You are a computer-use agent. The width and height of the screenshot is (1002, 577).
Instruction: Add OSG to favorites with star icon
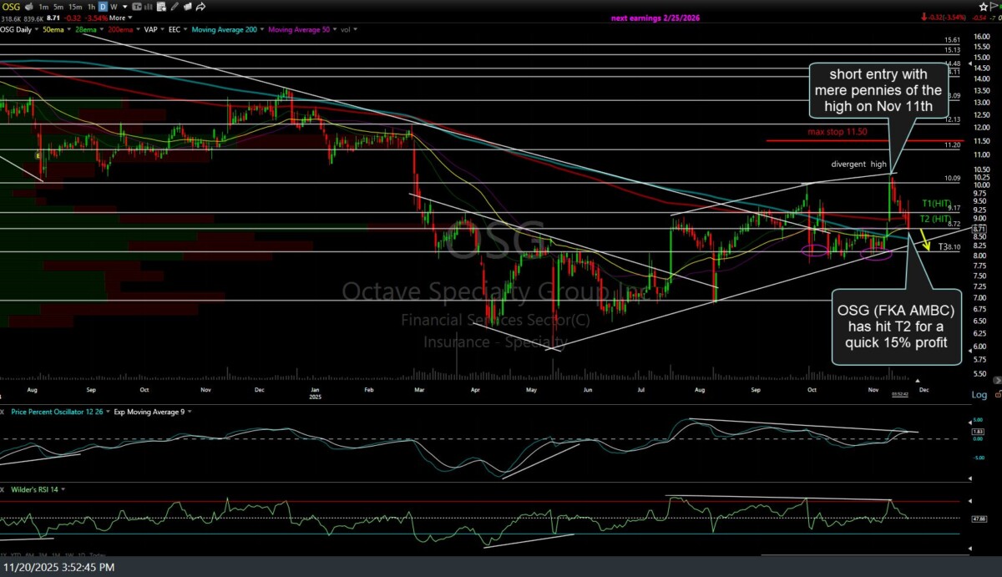186,7
